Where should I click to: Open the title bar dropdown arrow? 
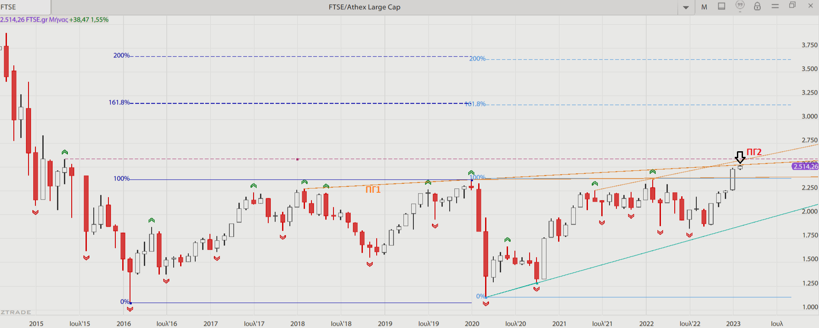[686, 7]
